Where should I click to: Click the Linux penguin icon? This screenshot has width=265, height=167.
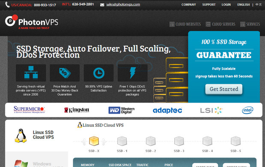click(x=21, y=135)
